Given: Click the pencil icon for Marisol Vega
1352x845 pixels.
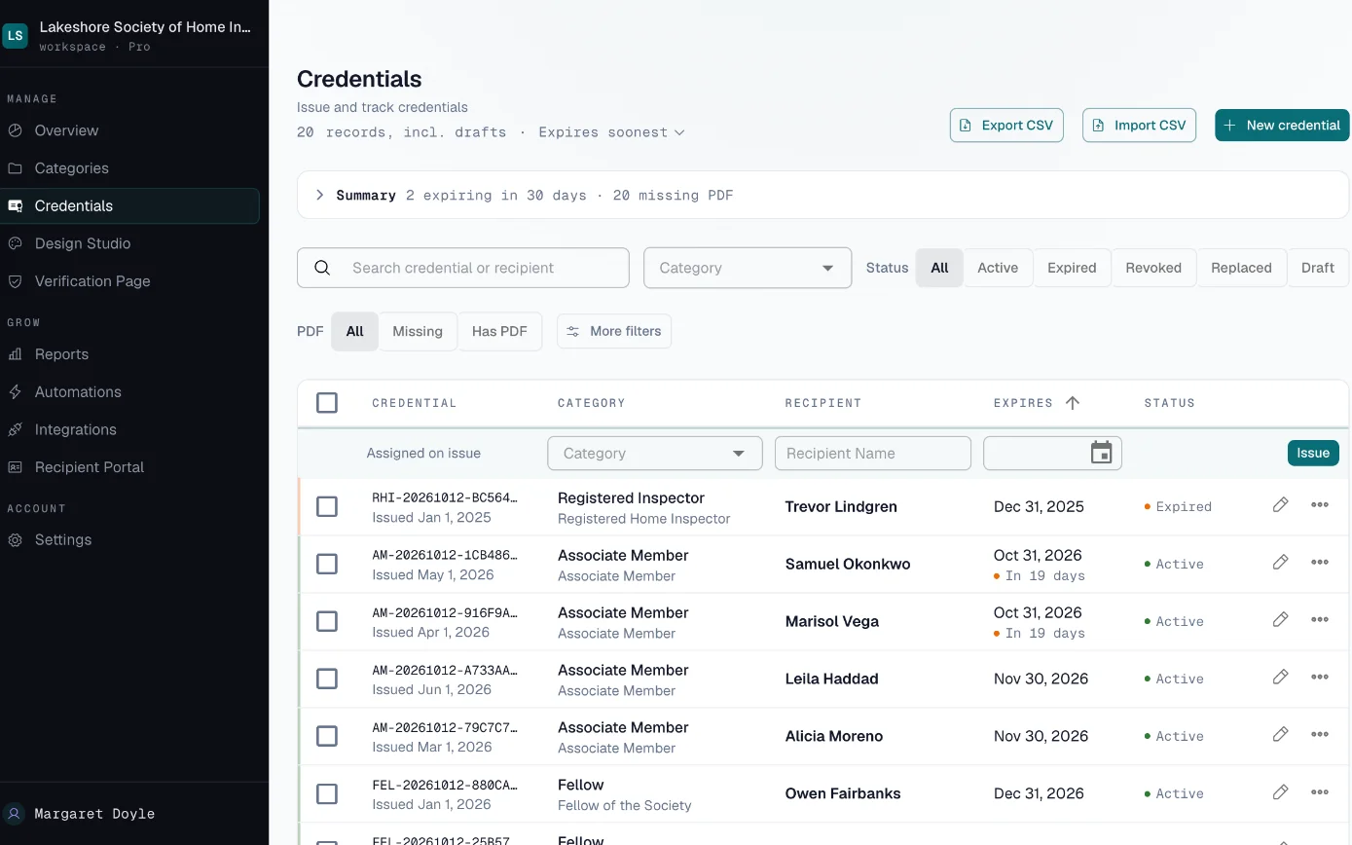Looking at the screenshot, I should (1280, 619).
